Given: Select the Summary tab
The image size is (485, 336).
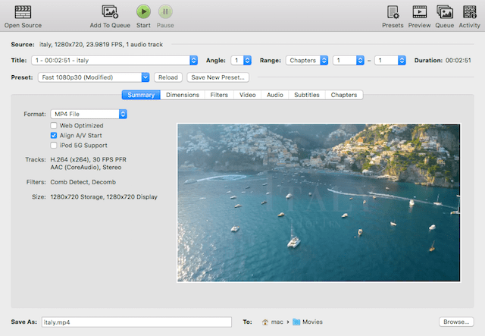Looking at the screenshot, I should [x=141, y=95].
